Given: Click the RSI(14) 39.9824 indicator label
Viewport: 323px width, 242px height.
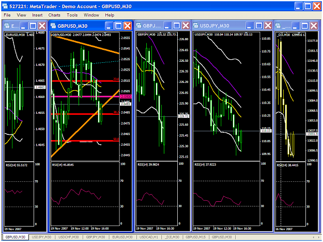Looking at the screenshot, I should [x=148, y=164].
